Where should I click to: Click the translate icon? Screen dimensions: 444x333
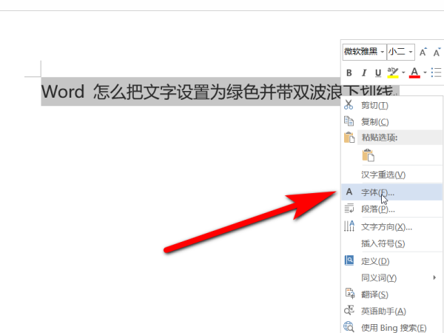point(350,293)
